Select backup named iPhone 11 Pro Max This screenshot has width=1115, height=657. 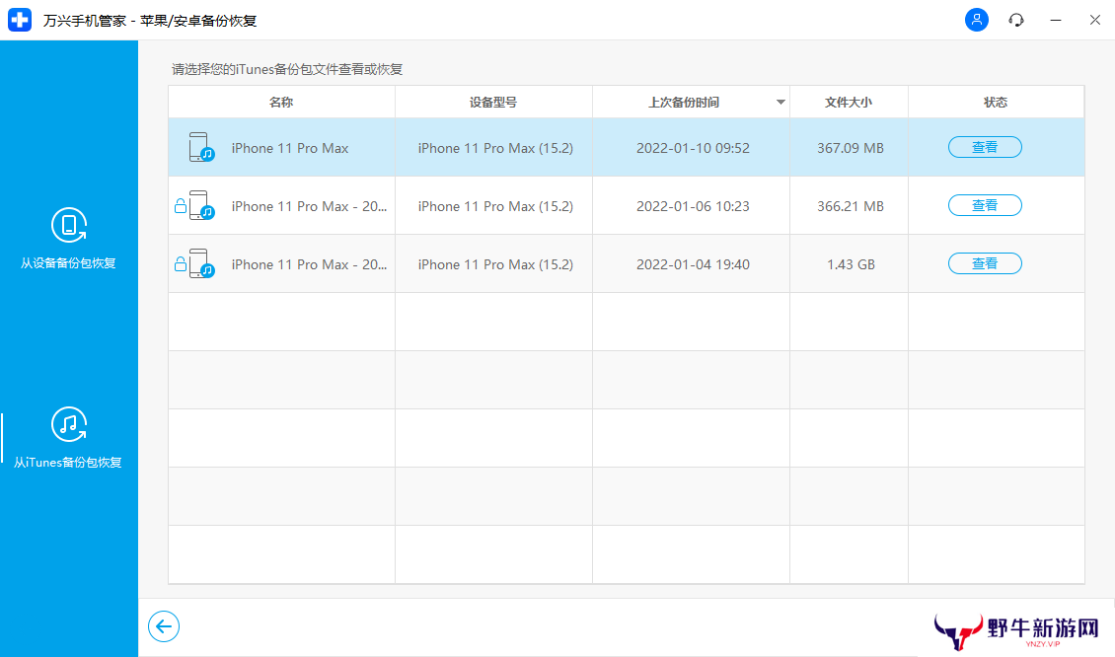coord(290,148)
